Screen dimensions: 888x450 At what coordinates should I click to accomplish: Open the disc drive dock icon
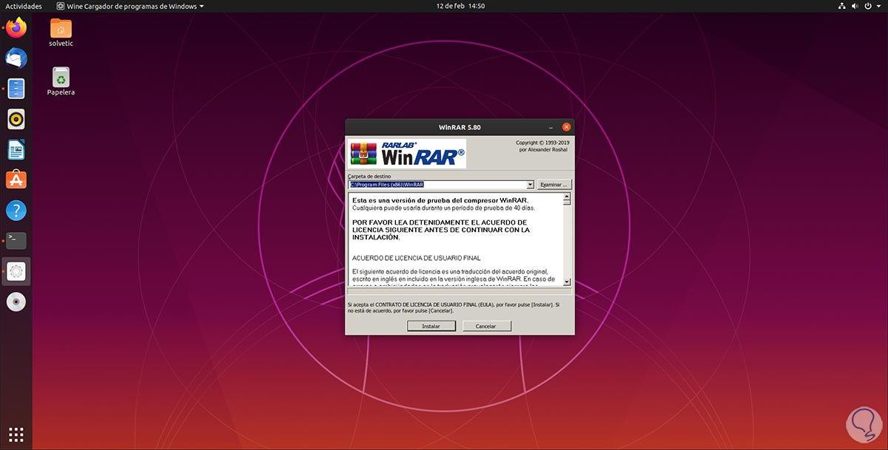click(16, 301)
